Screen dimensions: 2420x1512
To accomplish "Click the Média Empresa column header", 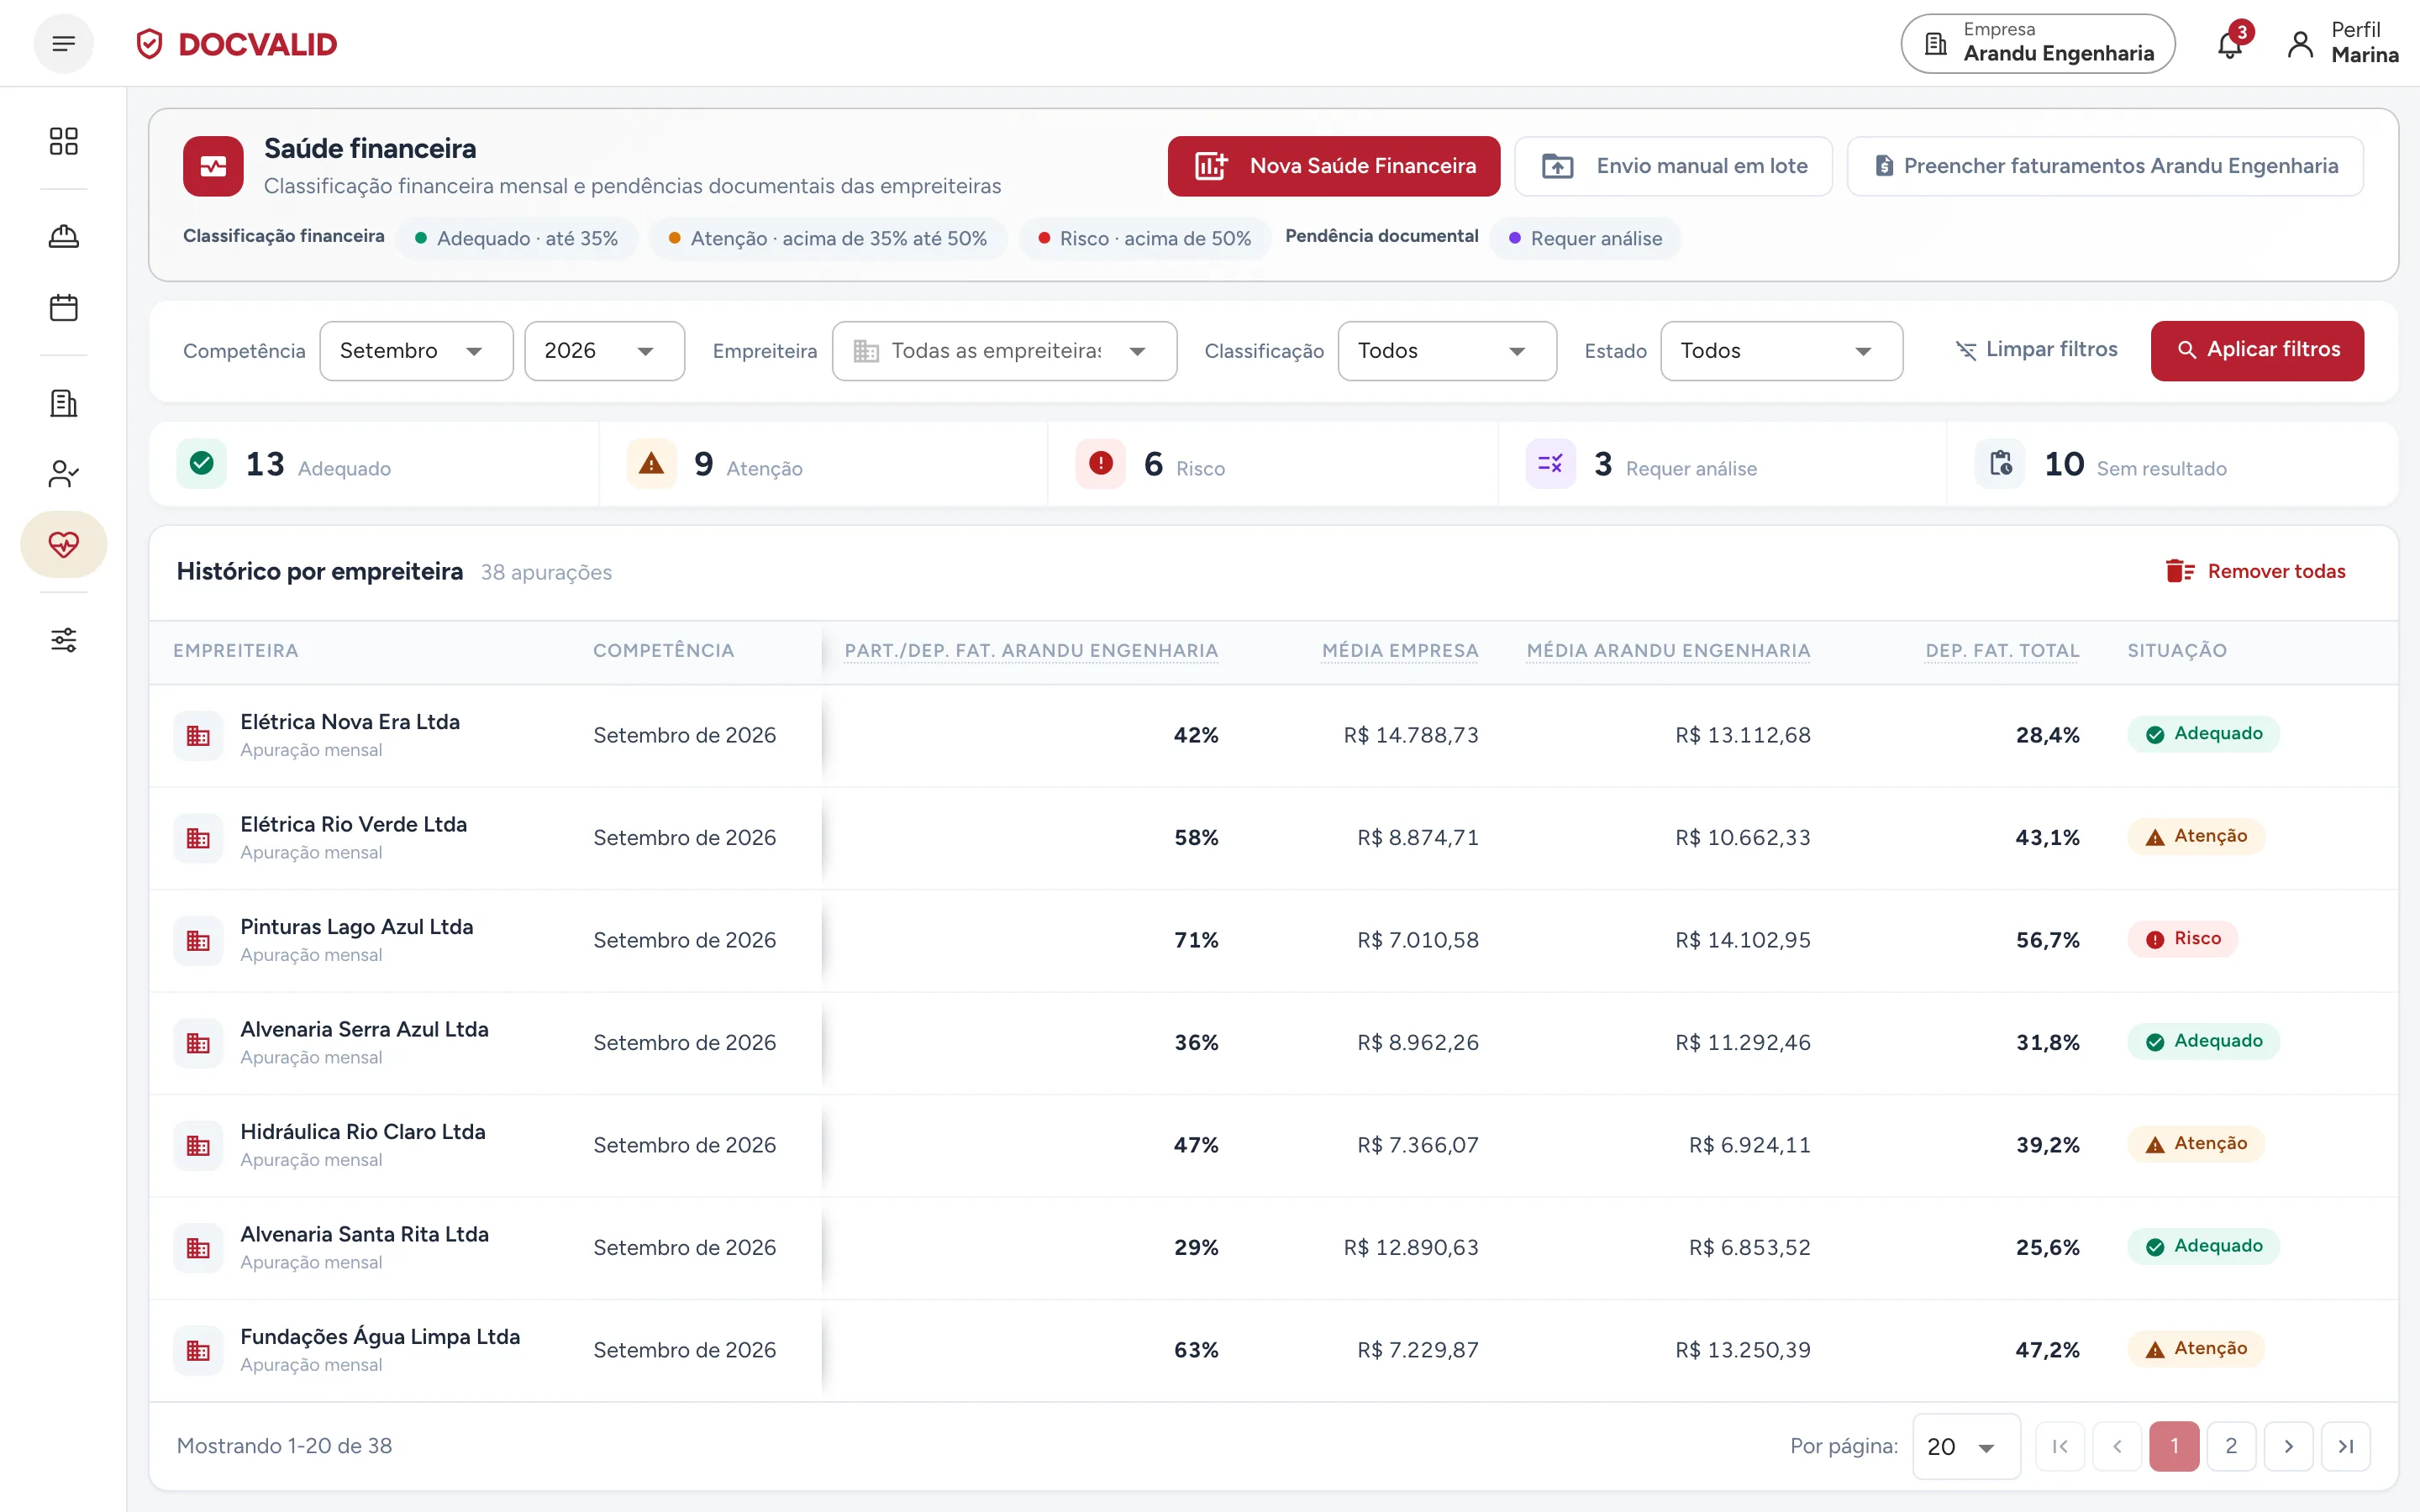I will point(1400,651).
